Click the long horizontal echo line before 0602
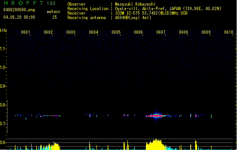Screen dimensions: 237x150 point(50,116)
